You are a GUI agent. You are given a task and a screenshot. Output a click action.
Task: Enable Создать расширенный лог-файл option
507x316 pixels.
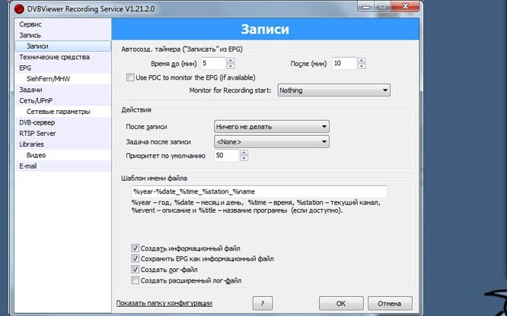[135, 280]
